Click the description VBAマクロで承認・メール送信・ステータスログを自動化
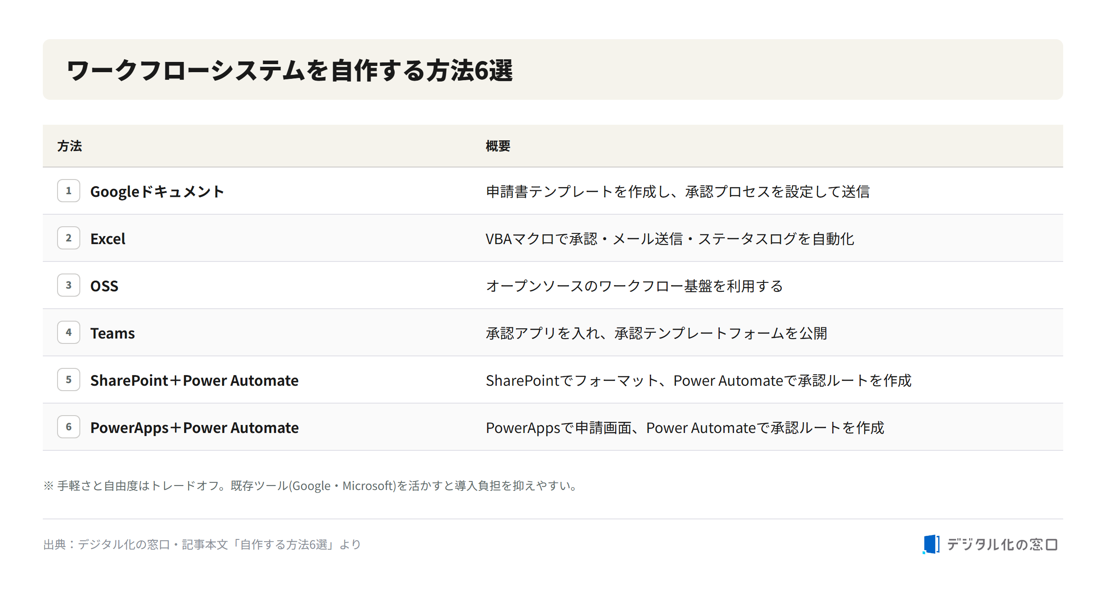This screenshot has width=1106, height=596. (x=670, y=239)
